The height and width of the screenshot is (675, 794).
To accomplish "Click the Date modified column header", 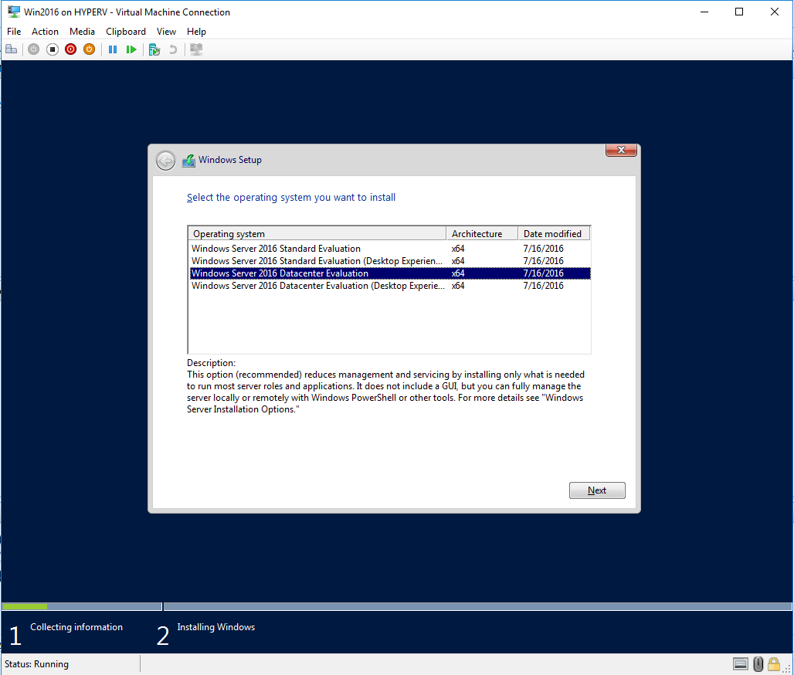I will [554, 233].
